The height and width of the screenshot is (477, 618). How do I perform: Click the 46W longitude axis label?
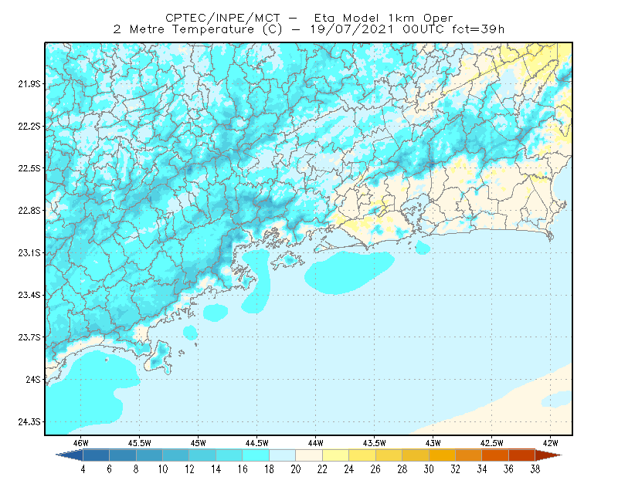[x=81, y=443]
